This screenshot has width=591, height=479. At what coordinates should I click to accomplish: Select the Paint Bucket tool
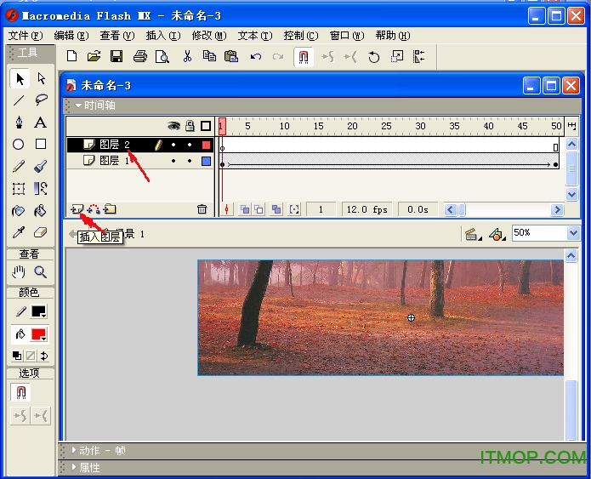point(40,210)
